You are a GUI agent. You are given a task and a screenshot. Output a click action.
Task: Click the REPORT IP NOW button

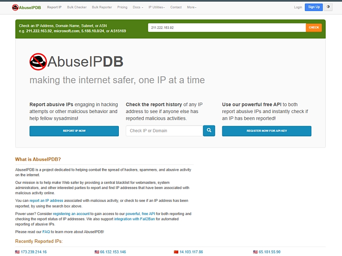pyautogui.click(x=74, y=131)
